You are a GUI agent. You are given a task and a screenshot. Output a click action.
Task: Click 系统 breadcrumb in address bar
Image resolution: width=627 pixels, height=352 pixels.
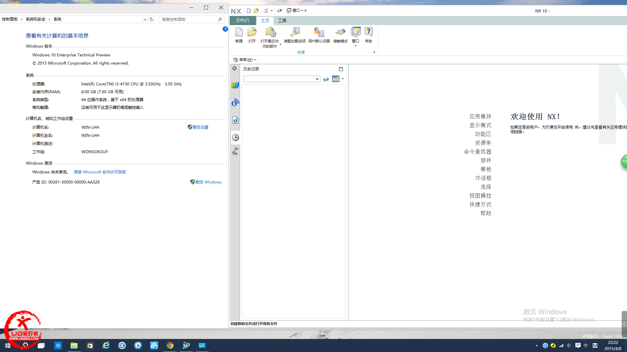pos(57,19)
